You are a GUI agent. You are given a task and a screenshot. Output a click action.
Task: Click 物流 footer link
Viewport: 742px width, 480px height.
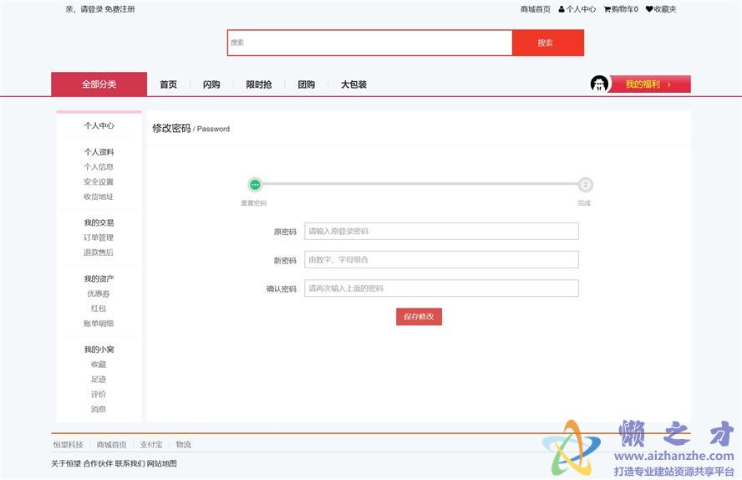coord(184,445)
